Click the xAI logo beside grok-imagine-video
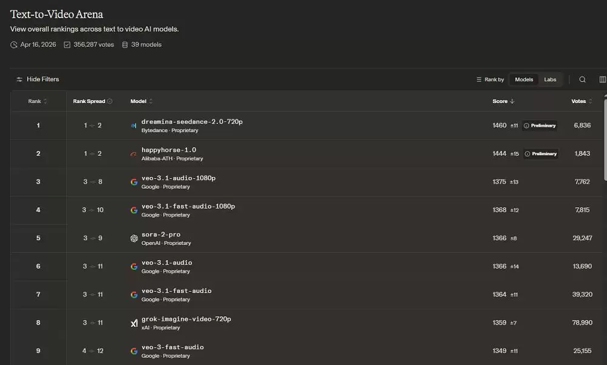The height and width of the screenshot is (365, 607). point(134,323)
